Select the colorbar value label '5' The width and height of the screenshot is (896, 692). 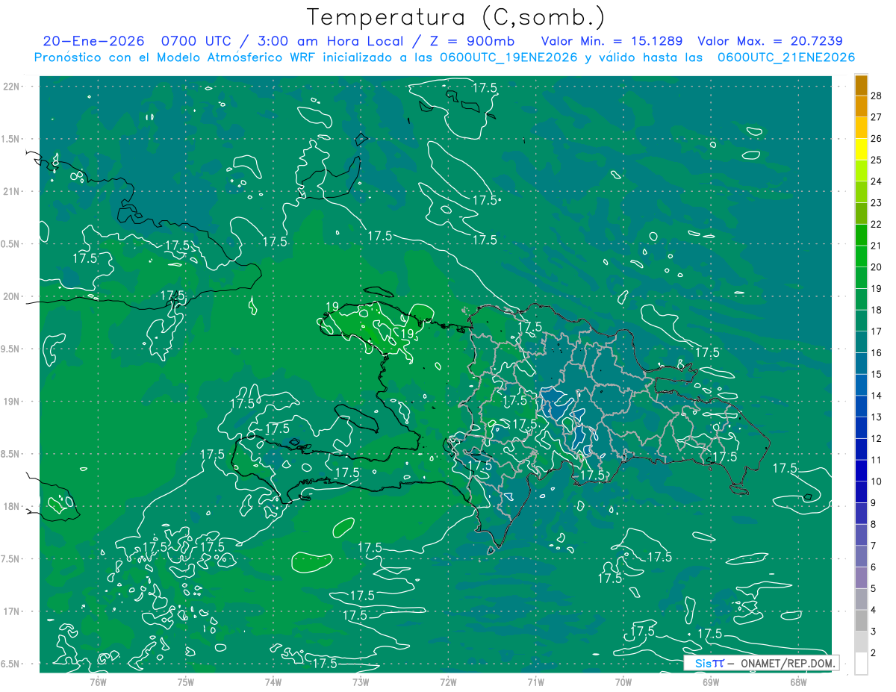click(x=874, y=588)
